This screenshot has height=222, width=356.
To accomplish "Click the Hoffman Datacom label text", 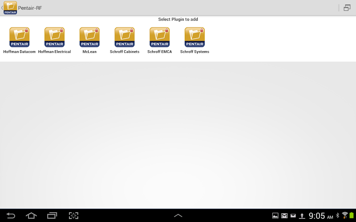I will (19, 52).
